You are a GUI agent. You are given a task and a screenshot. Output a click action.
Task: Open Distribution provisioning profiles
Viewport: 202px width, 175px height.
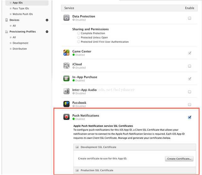click(20, 49)
